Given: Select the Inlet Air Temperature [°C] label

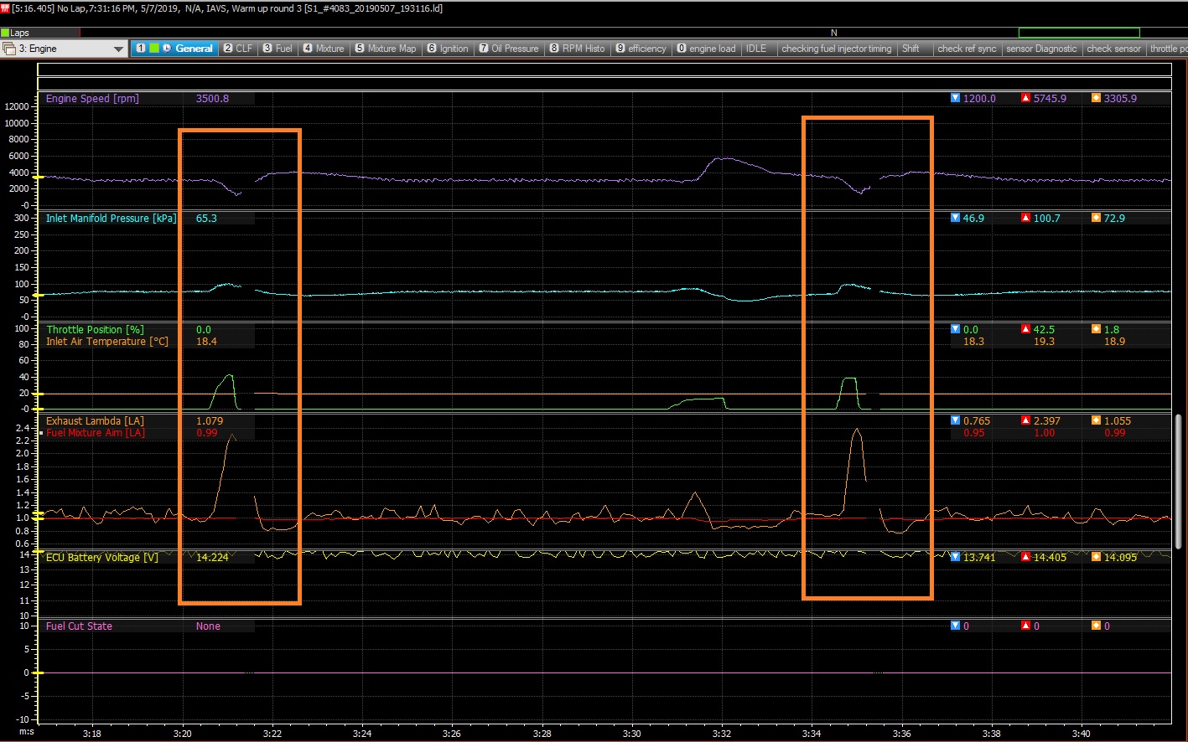Looking at the screenshot, I should click(x=106, y=341).
